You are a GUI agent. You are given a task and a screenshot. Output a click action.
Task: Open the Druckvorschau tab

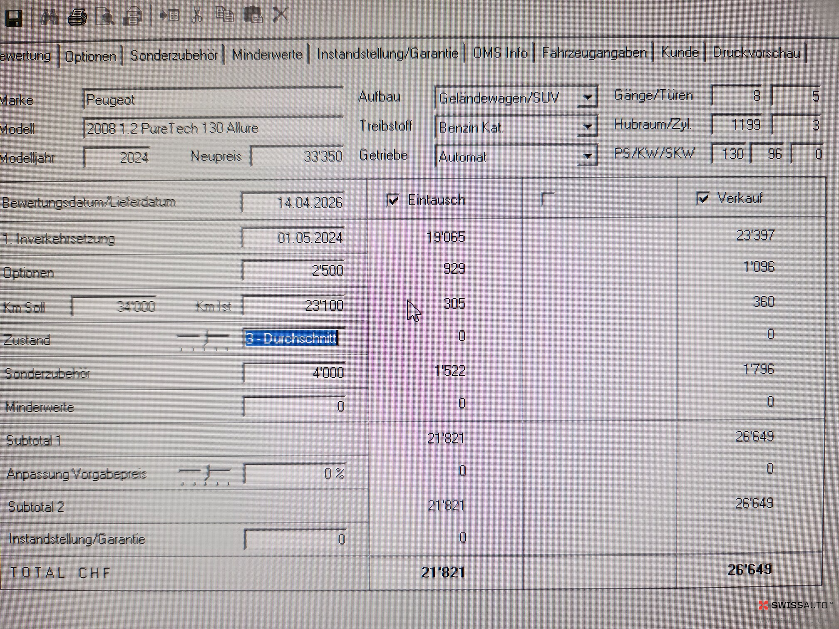[x=756, y=53]
